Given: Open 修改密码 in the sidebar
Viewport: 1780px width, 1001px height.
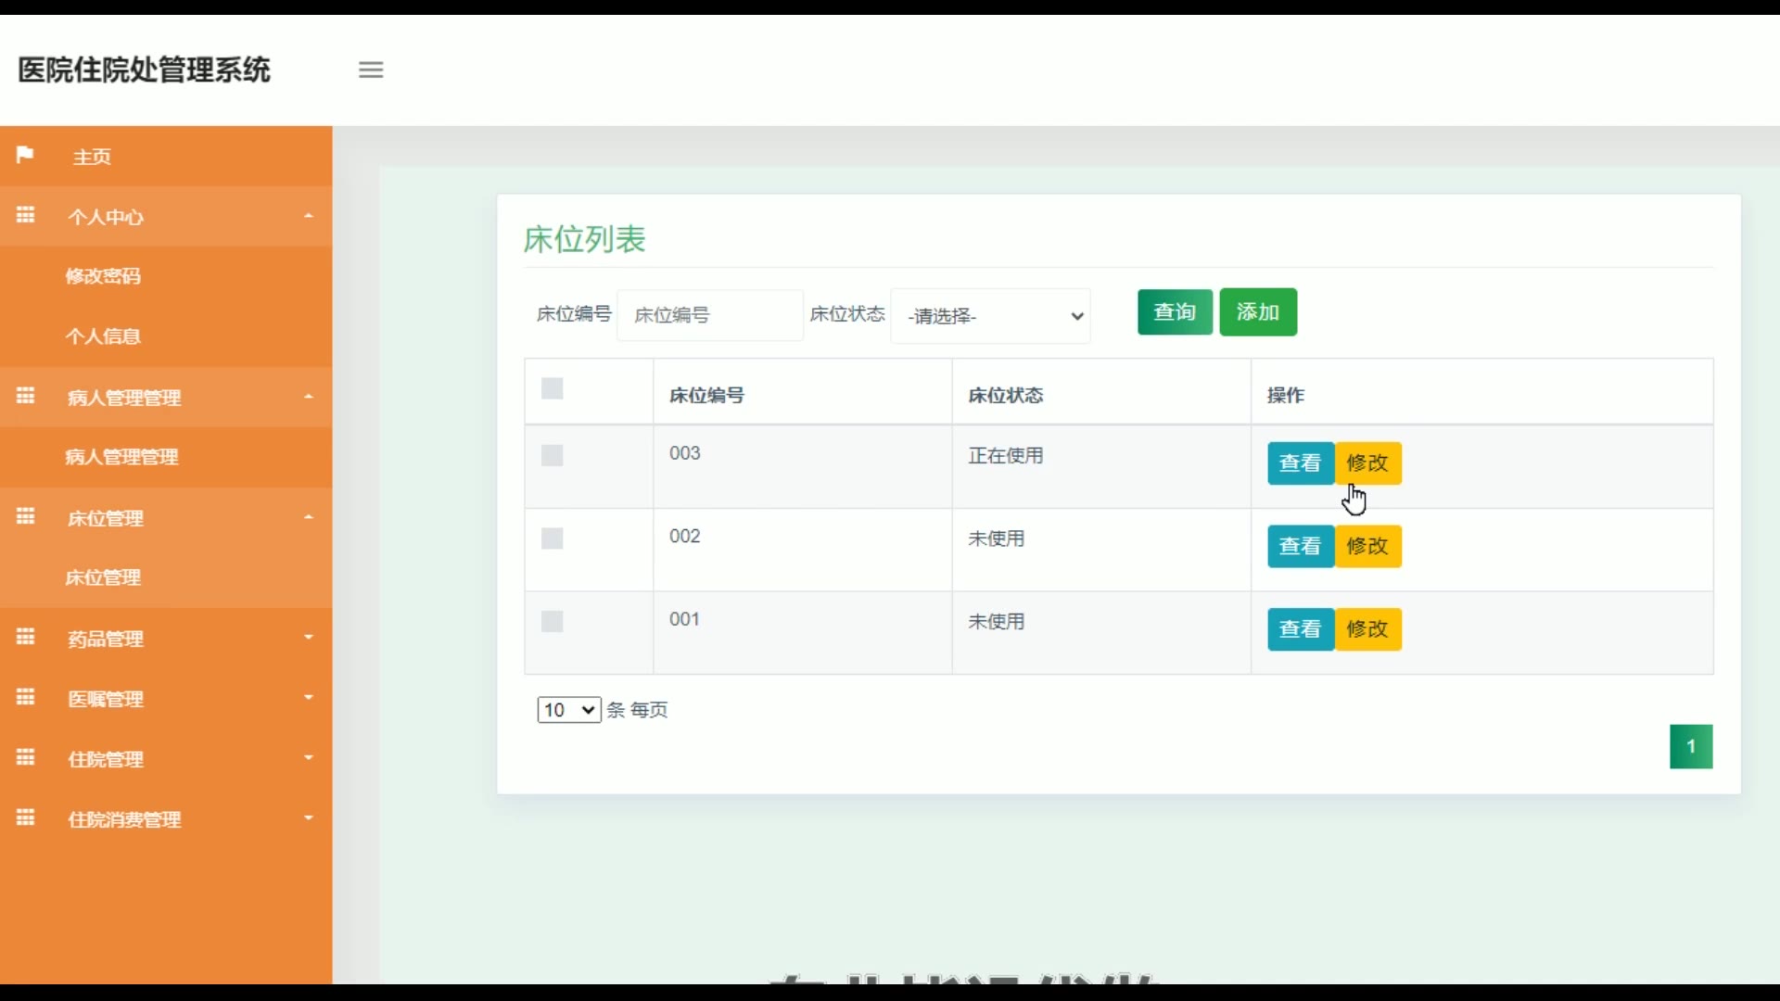Looking at the screenshot, I should click(x=103, y=276).
